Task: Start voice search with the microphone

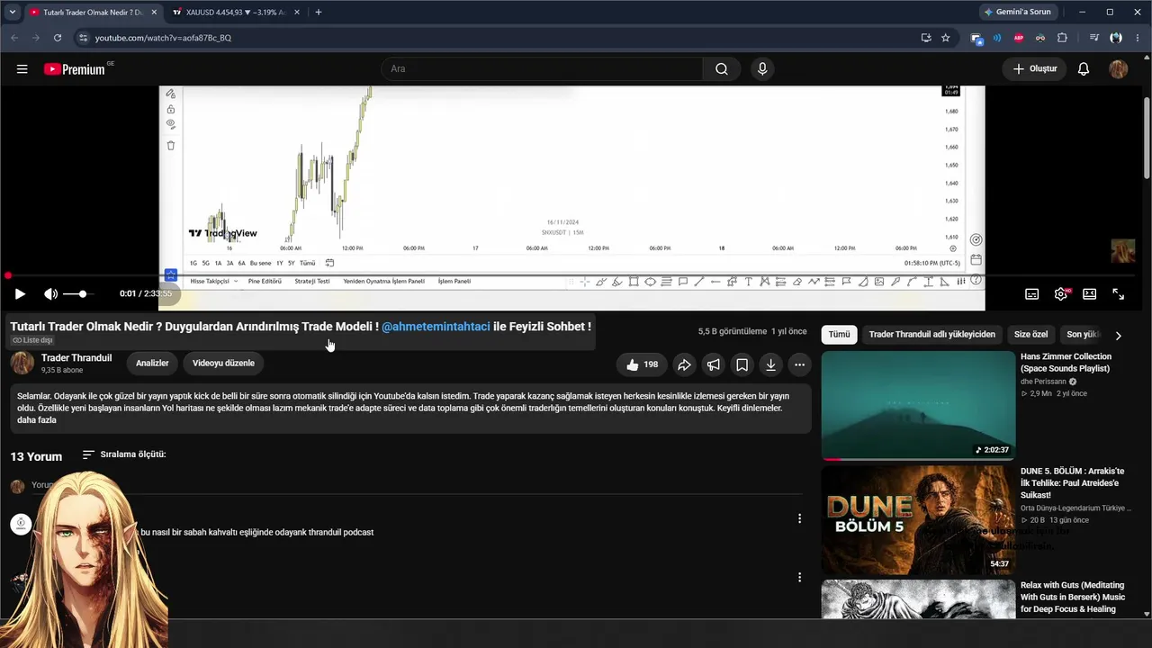Action: click(762, 69)
